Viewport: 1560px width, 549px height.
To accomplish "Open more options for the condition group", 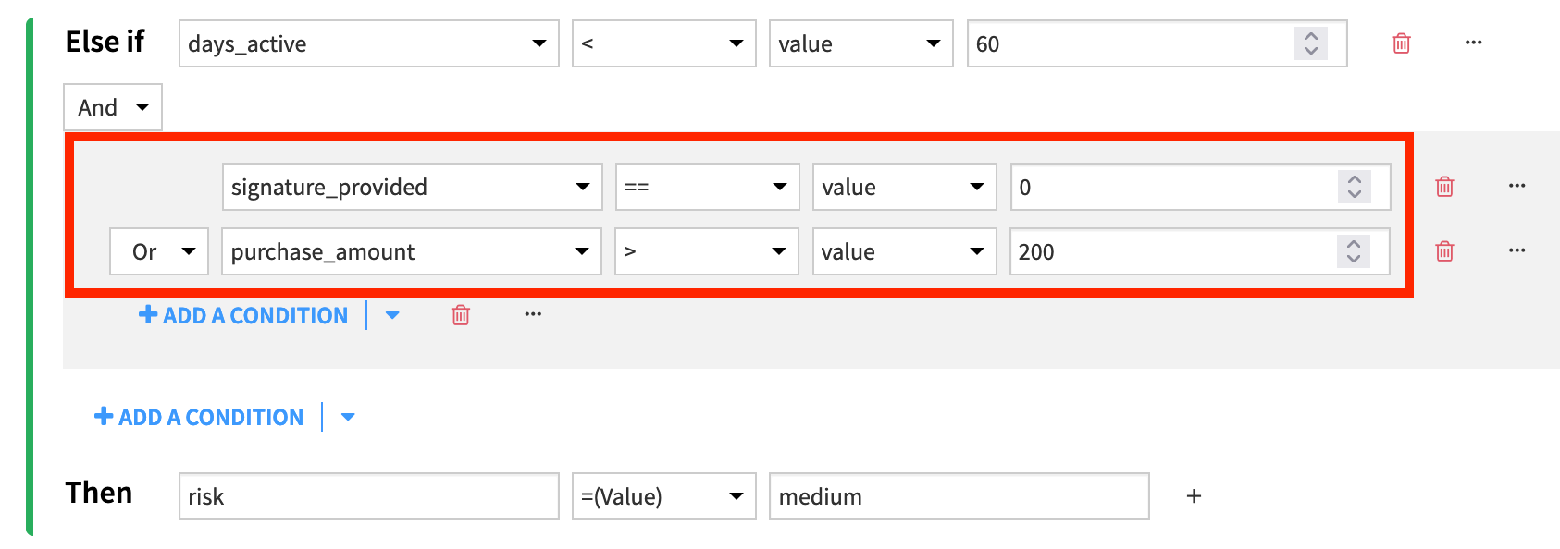I will click(x=533, y=313).
